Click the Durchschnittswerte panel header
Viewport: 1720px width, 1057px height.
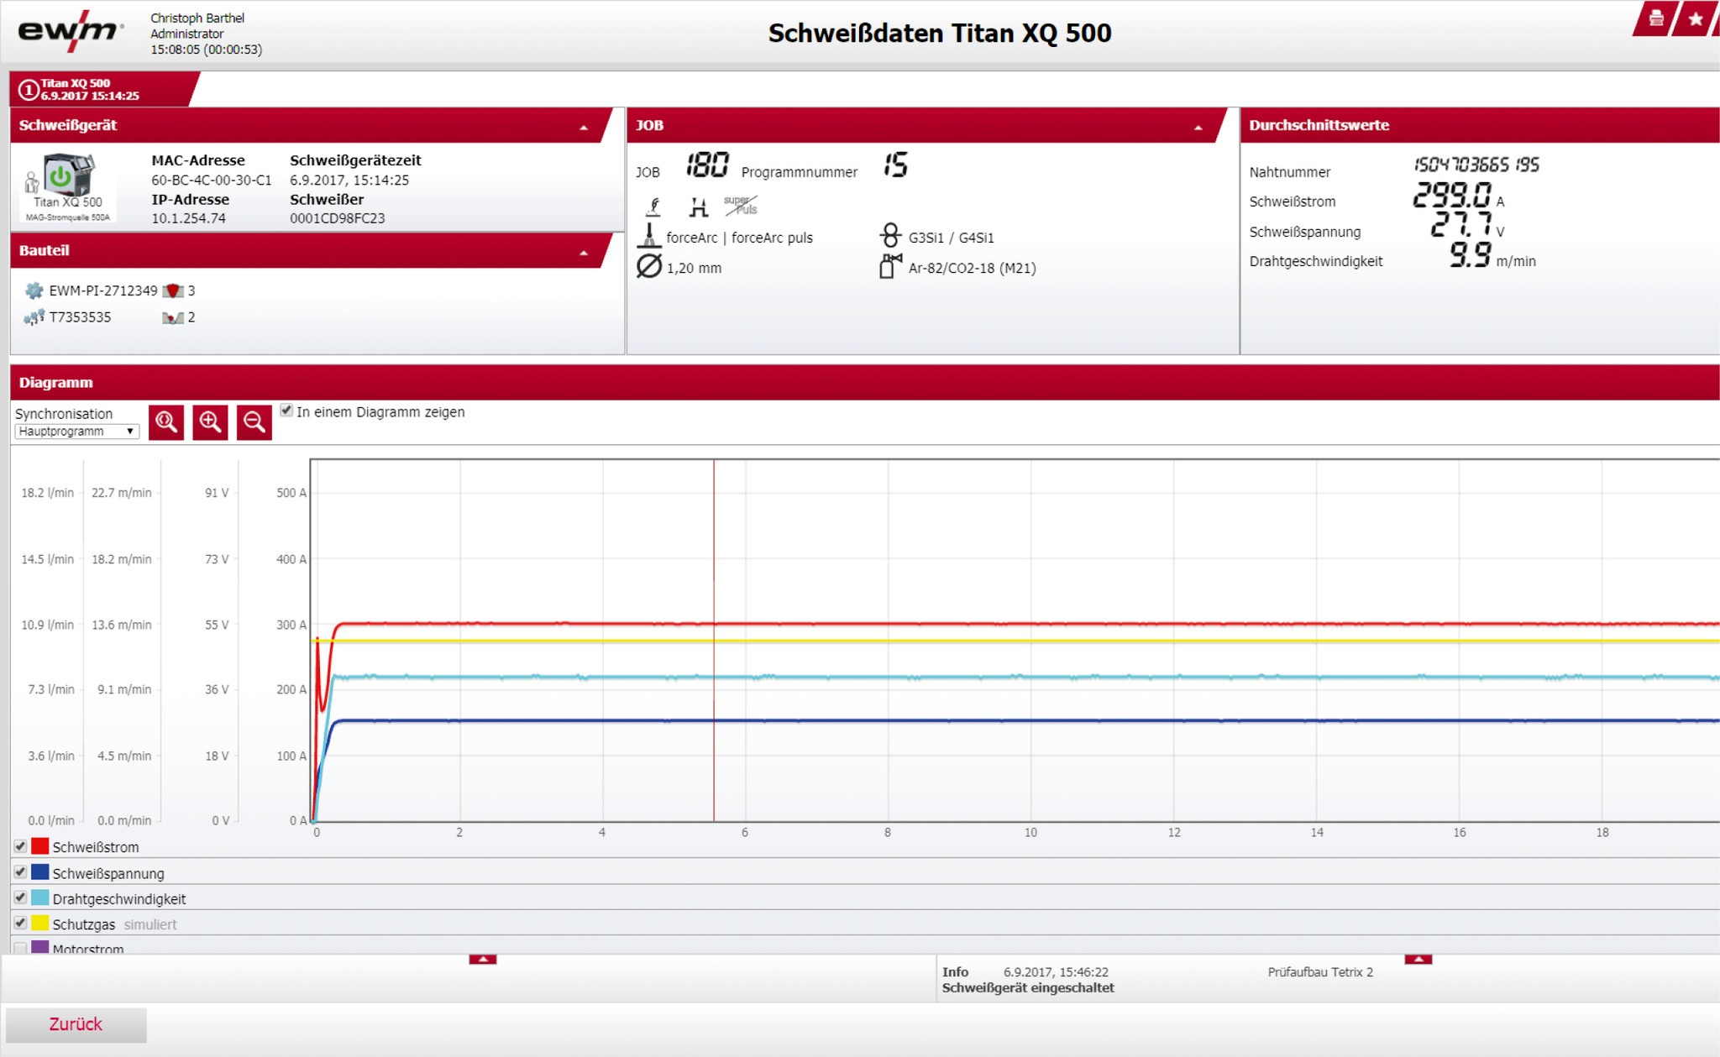1480,125
